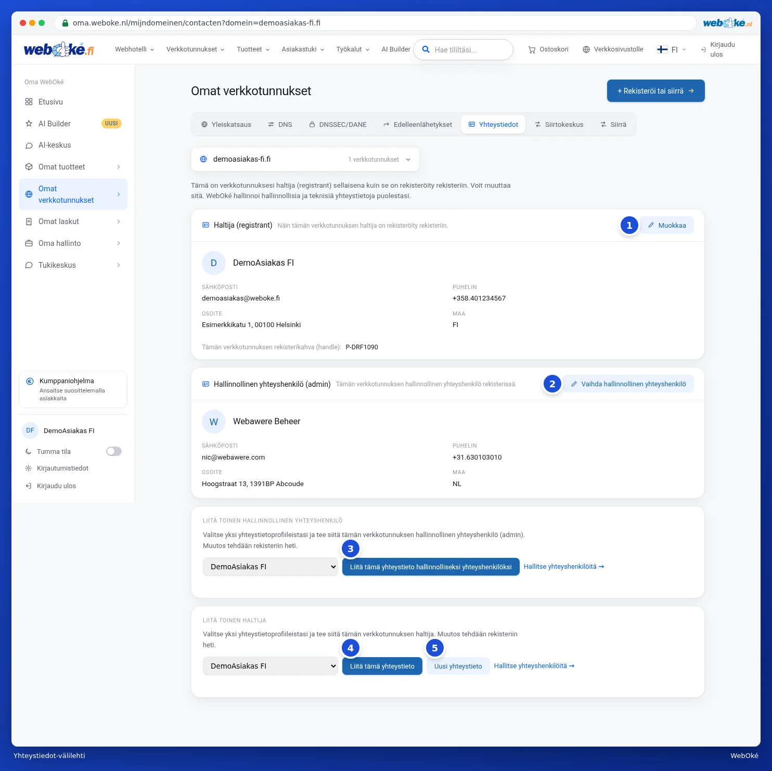Image resolution: width=772 pixels, height=771 pixels.
Task: Click Uusi yhteystieto button
Action: coord(458,666)
